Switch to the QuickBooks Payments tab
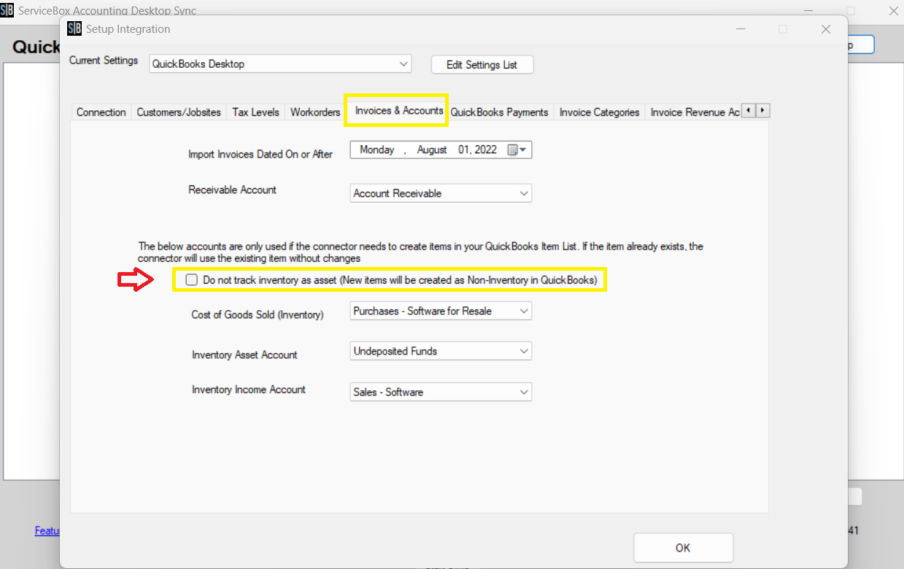The height and width of the screenshot is (569, 904). click(x=499, y=112)
